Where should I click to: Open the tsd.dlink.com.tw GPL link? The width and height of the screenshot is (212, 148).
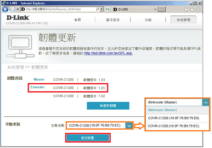pyautogui.click(x=108, y=53)
